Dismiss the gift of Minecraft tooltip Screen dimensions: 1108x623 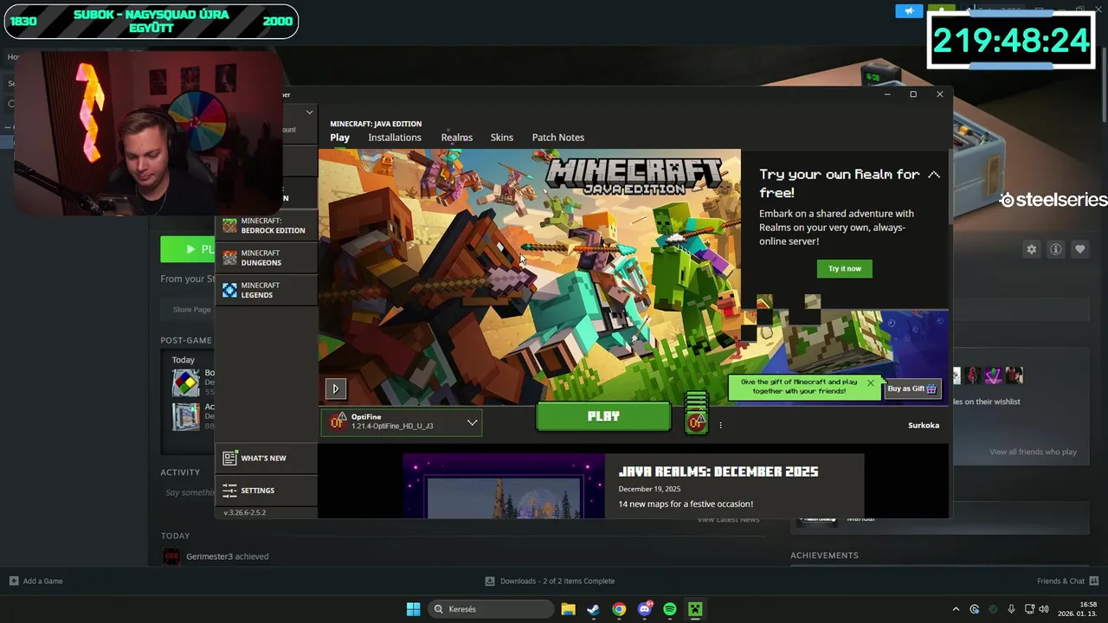871,382
